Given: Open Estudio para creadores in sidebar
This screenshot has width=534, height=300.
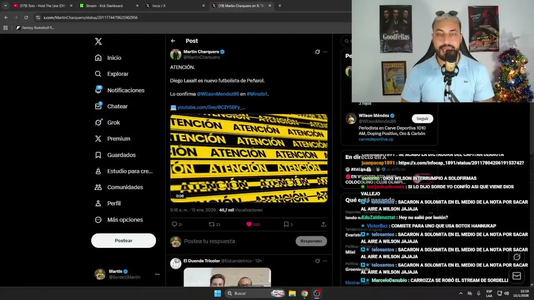Looking at the screenshot, I should [124, 171].
